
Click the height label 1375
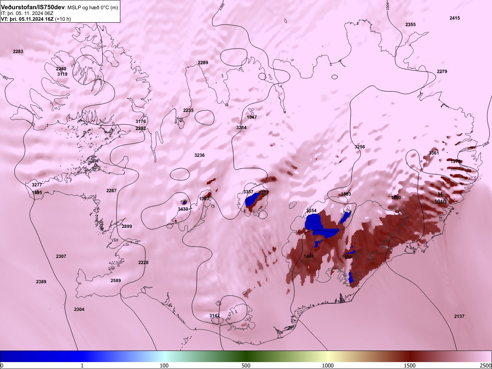click(x=456, y=161)
